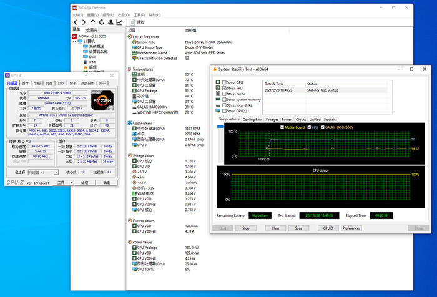Select the 'Stability Test: Started' log row
Image resolution: width=437 pixels, height=297 pixels.
pos(325,90)
